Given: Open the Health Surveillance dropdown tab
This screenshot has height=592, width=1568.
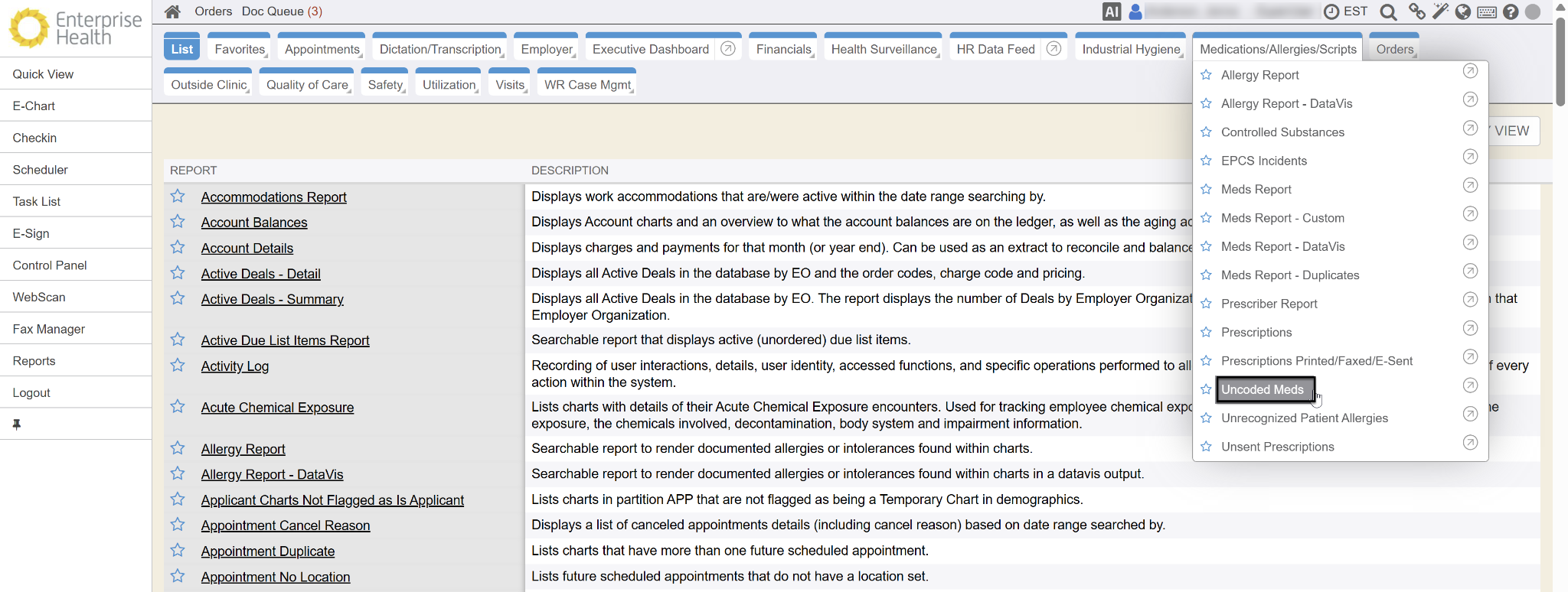Looking at the screenshot, I should (884, 49).
